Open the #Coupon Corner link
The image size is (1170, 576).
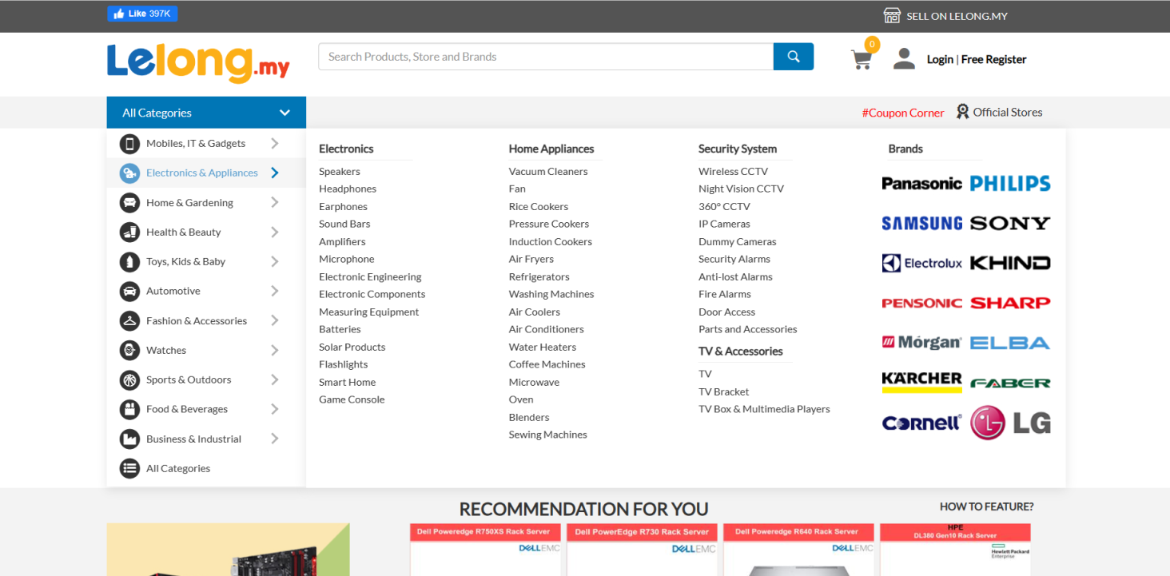click(902, 113)
